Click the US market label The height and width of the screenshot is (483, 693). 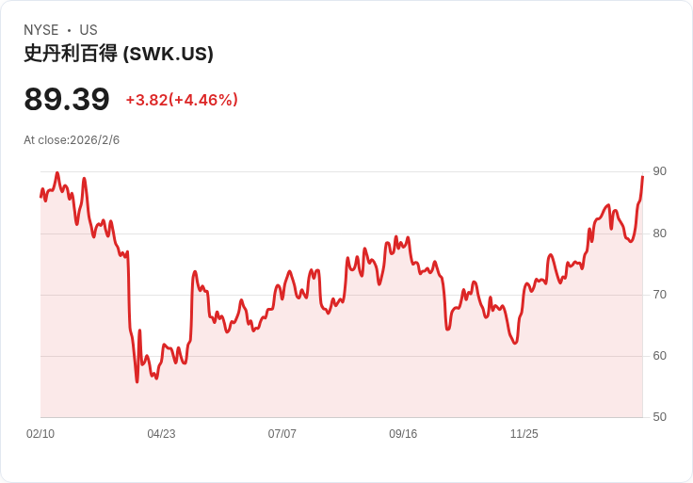point(89,30)
